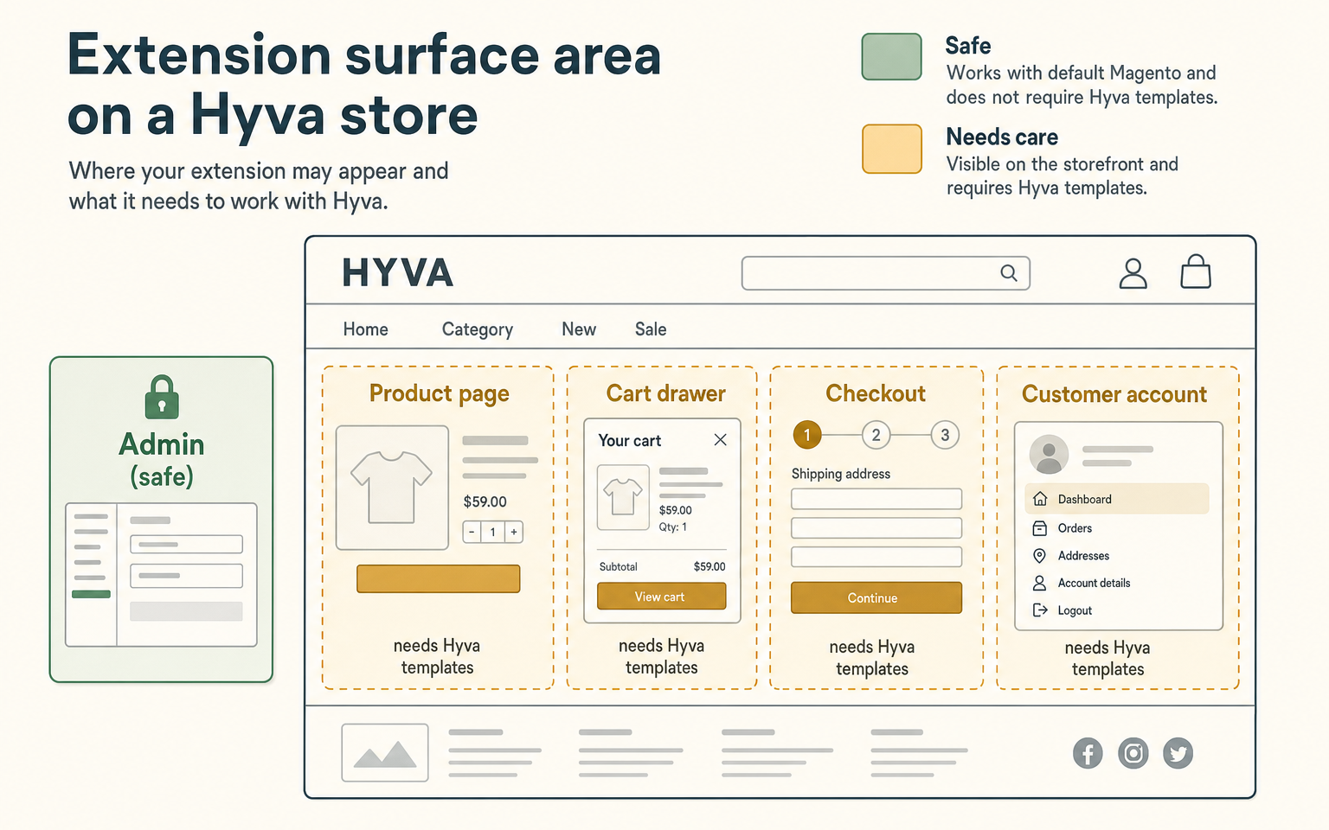Click the Addresses pin icon

click(1040, 556)
